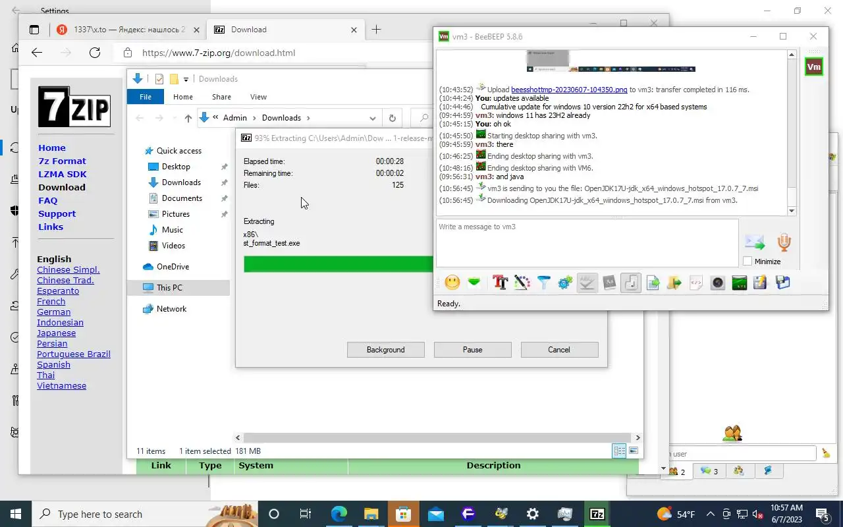Expand Explorer address bar history dropdown
Image resolution: width=843 pixels, height=527 pixels.
(x=373, y=118)
